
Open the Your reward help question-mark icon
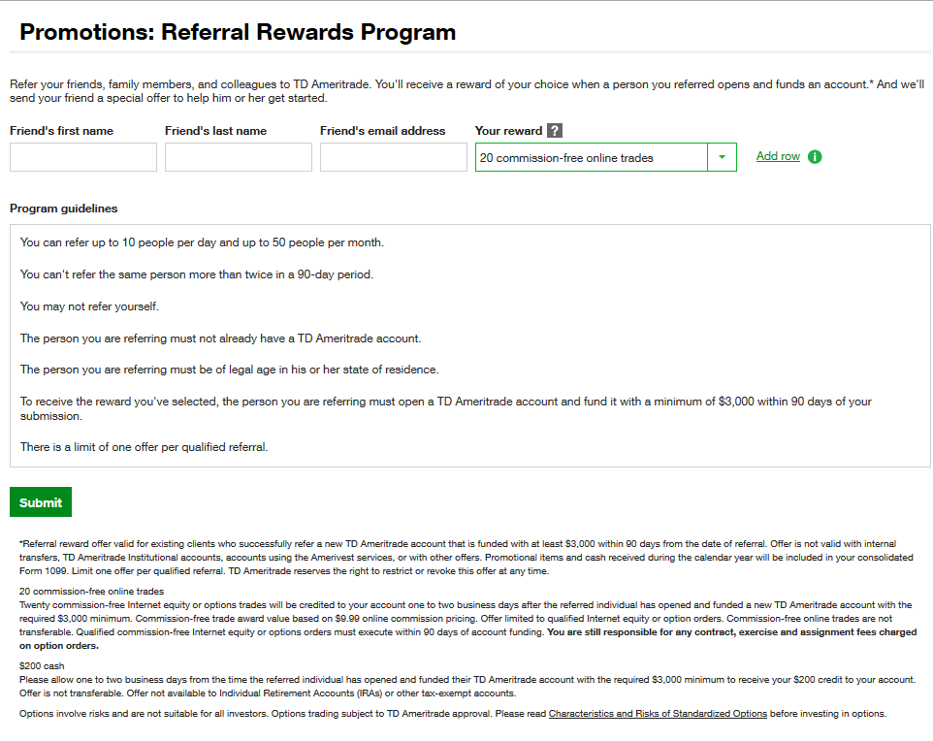click(554, 130)
